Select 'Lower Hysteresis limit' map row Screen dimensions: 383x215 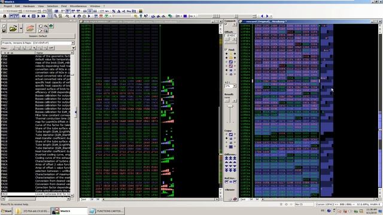36,194
